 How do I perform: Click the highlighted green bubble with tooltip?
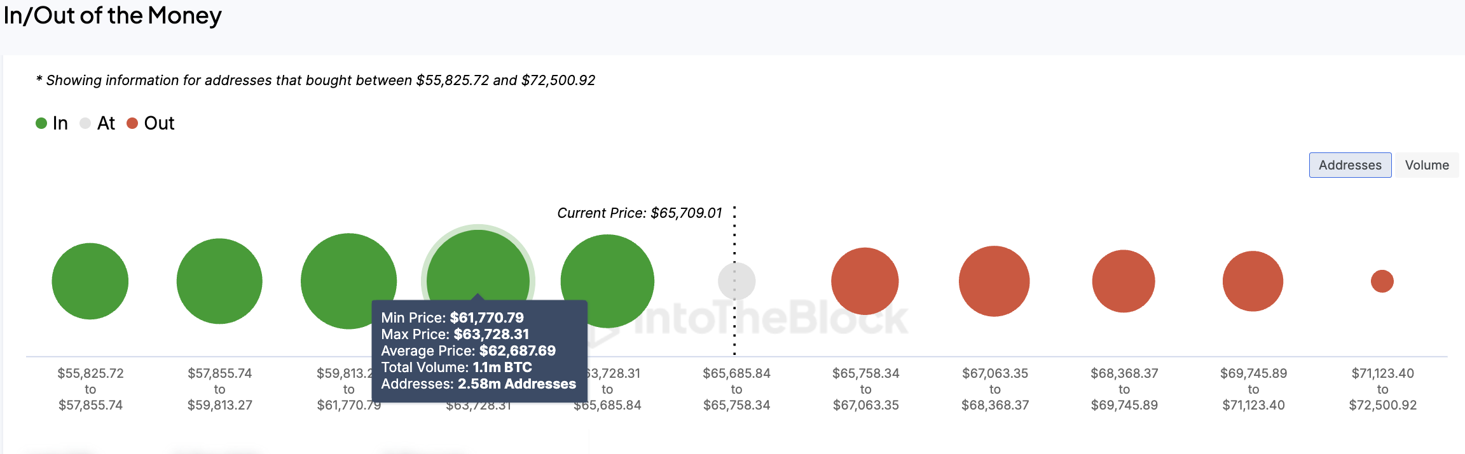pos(478,267)
